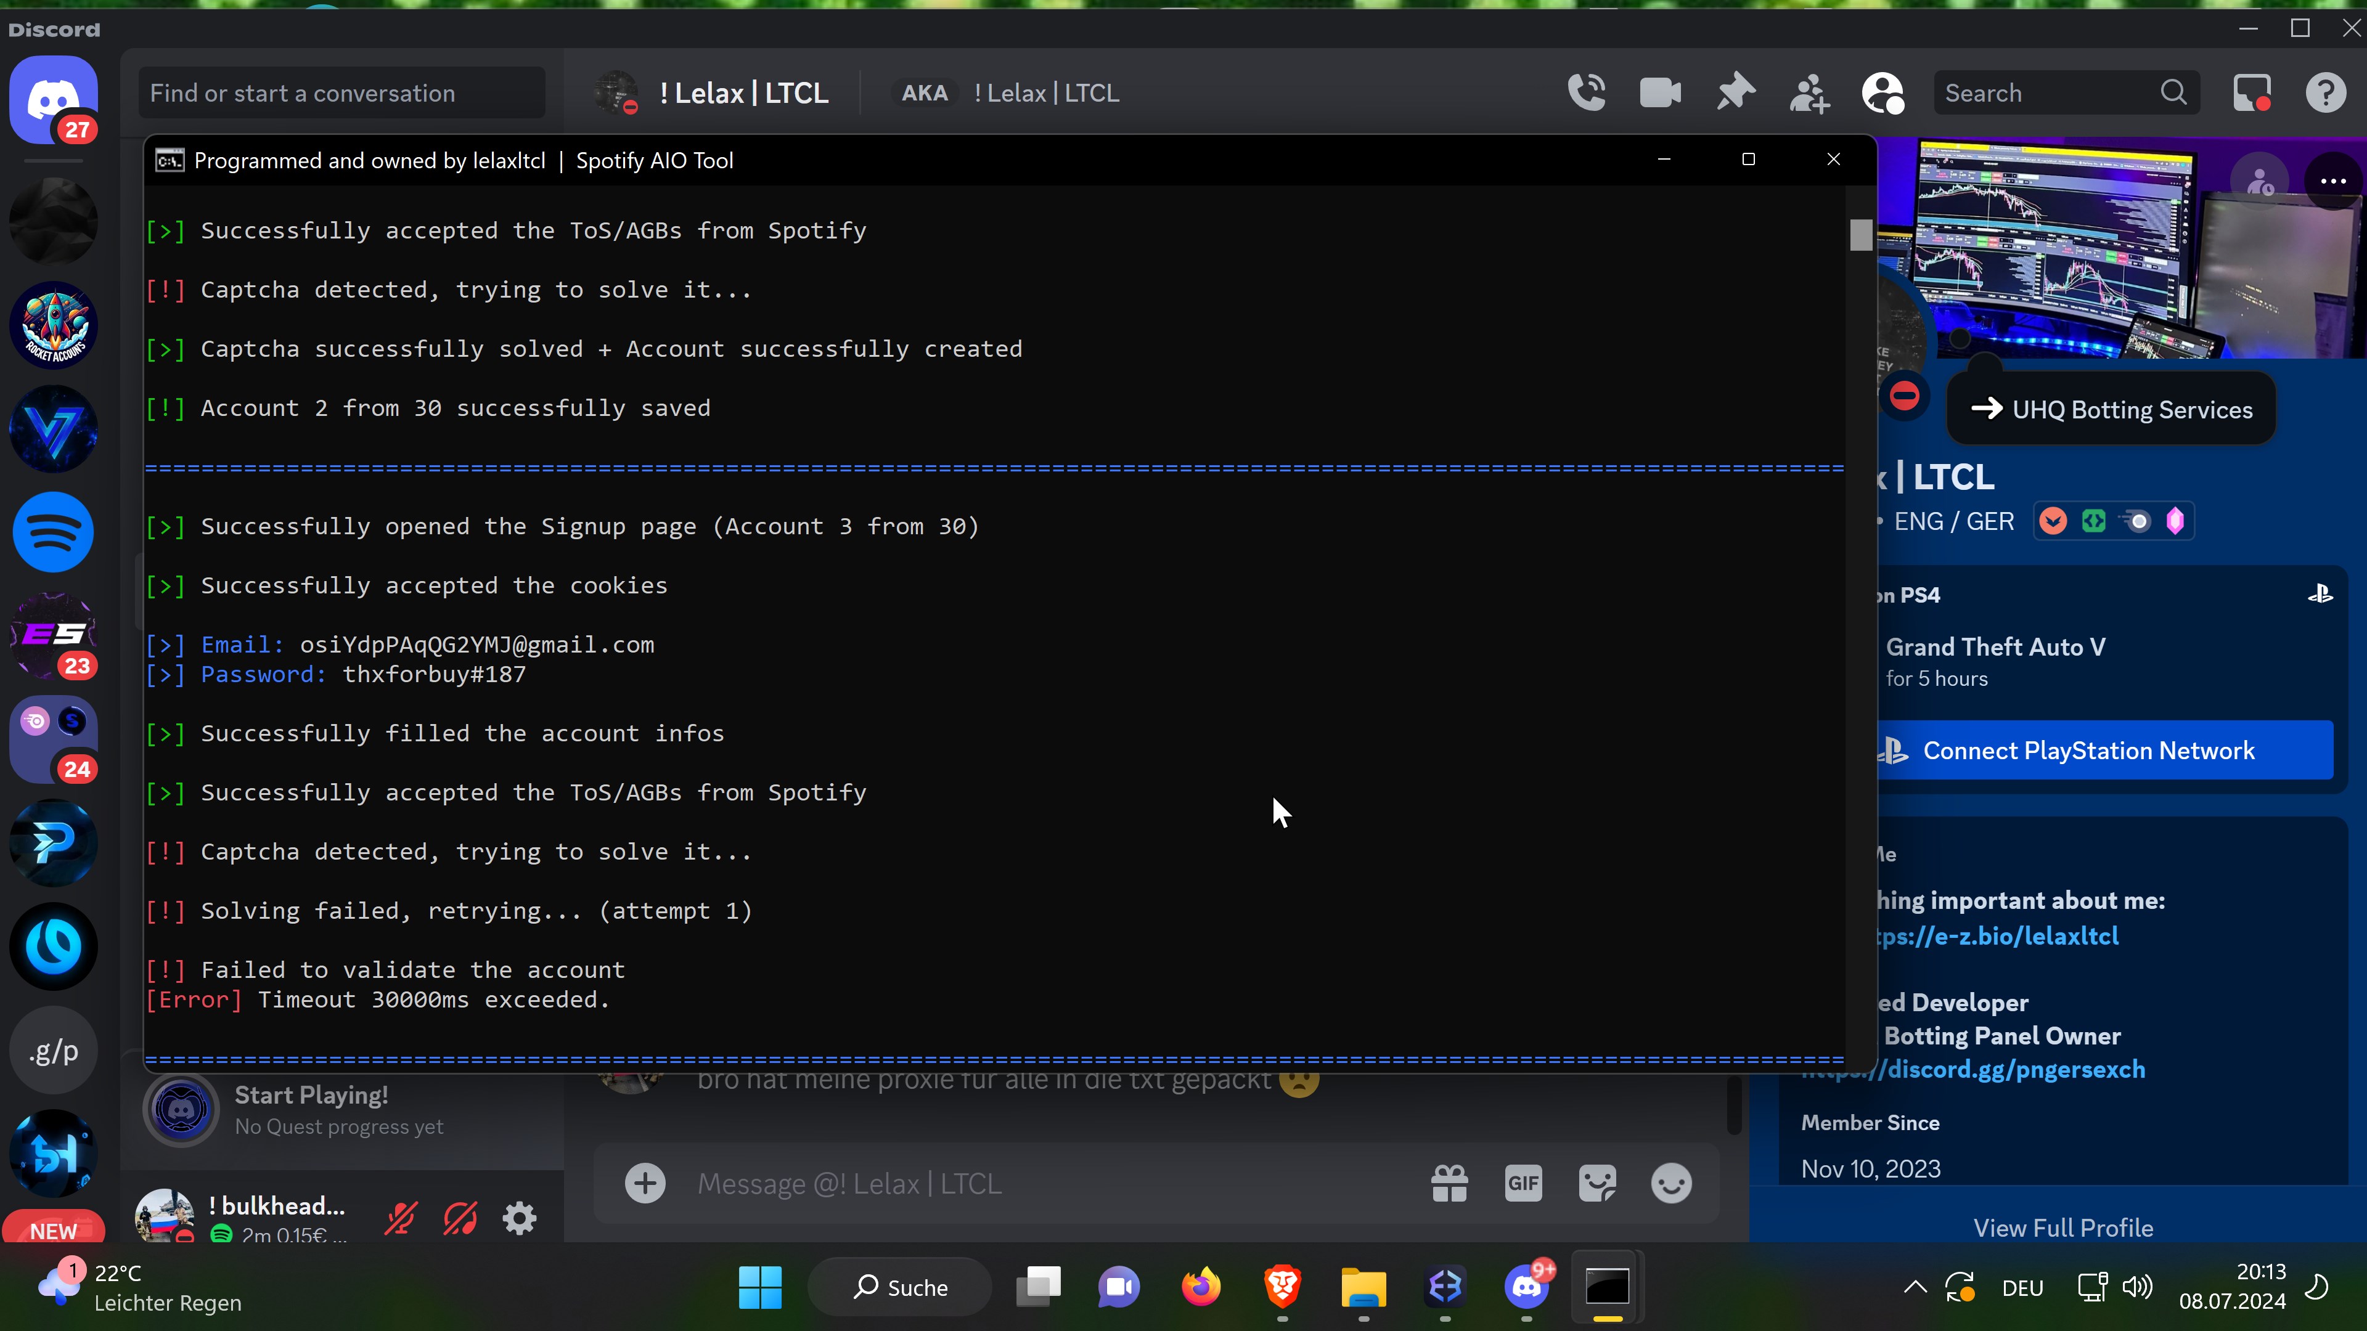Click the console window scrollbar thumb
2367x1331 pixels.
1861,235
